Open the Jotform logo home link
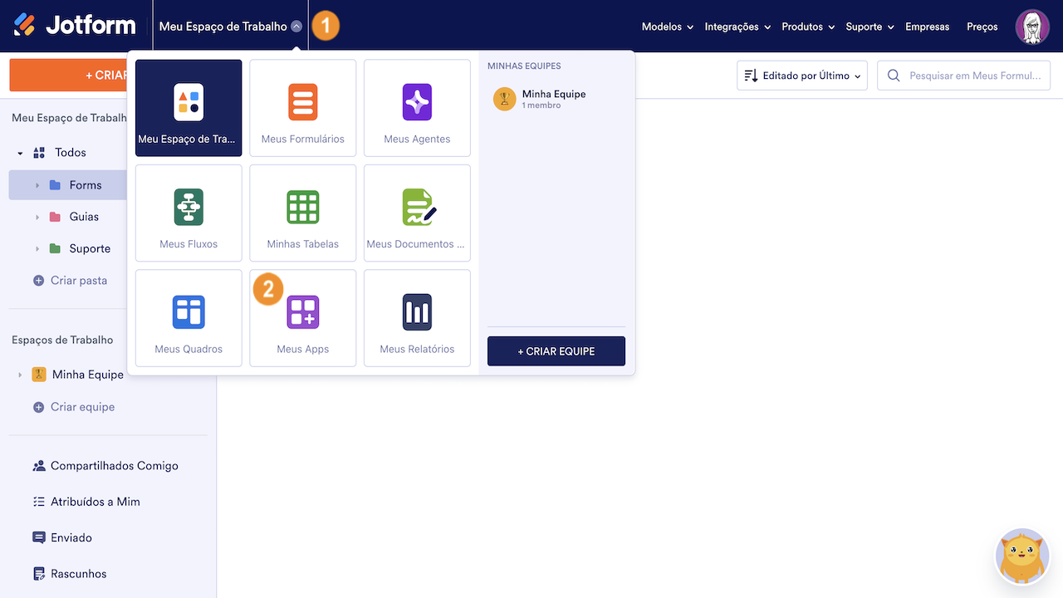 [x=75, y=26]
